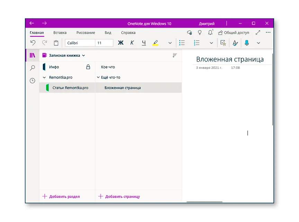299x222 pixels.
Task: Open the Рисование tab
Action: 85,33
